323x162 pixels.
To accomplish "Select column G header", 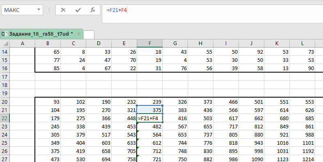I will 175,43.
